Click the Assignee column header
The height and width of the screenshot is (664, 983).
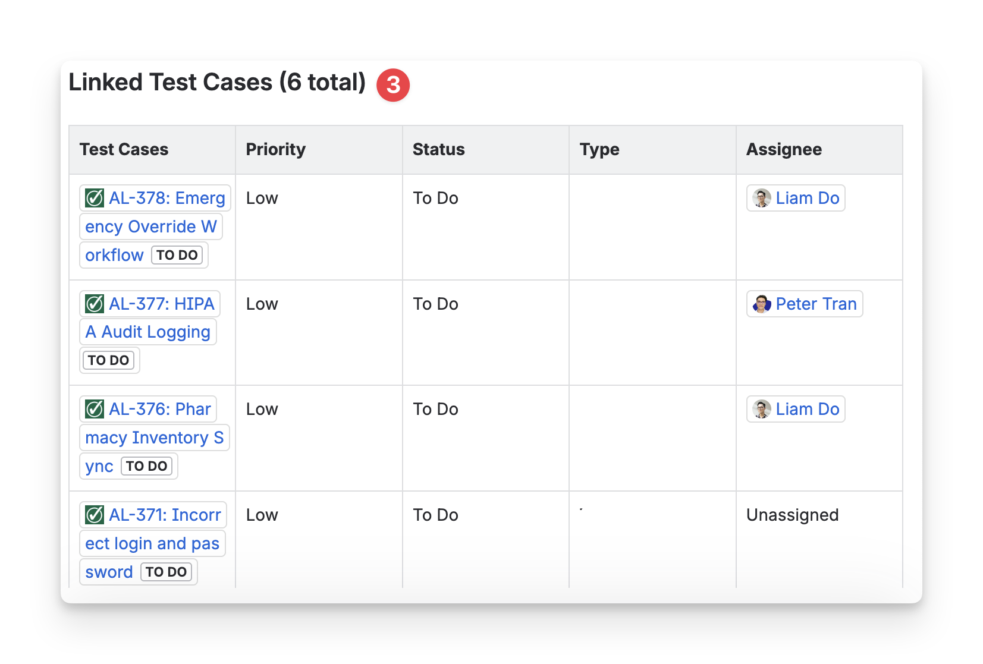coord(784,149)
